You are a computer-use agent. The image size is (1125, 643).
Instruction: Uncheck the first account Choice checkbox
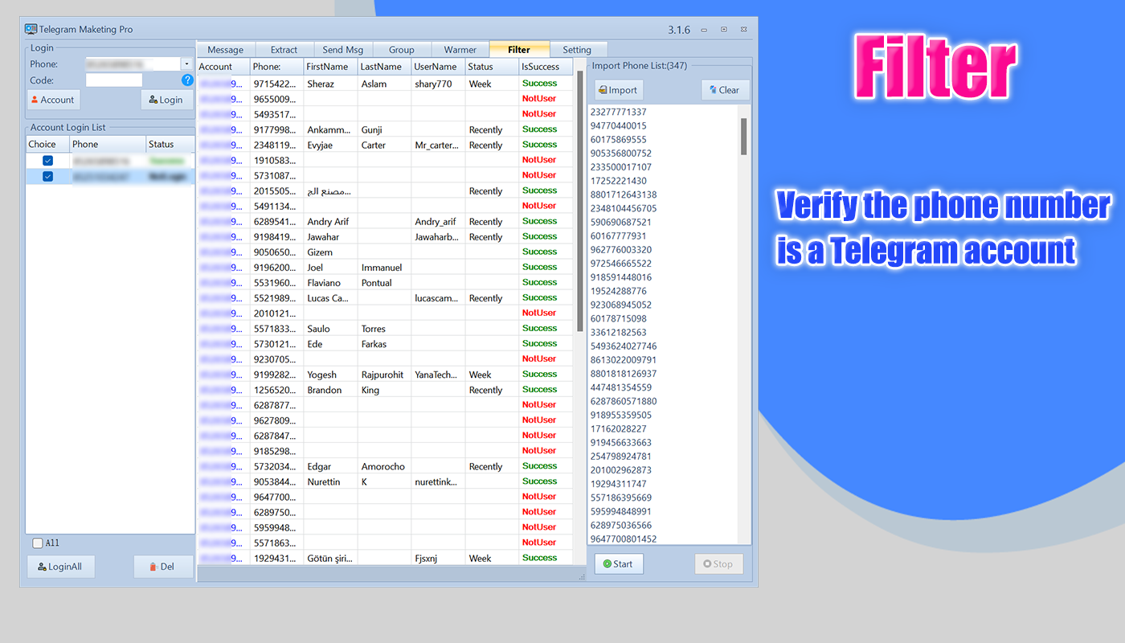[x=47, y=161]
